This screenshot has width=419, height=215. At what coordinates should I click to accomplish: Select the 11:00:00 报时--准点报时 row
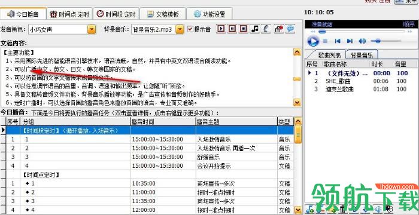[x=150, y=192]
